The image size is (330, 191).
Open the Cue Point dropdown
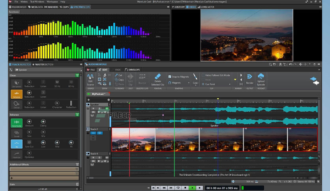coord(216,84)
